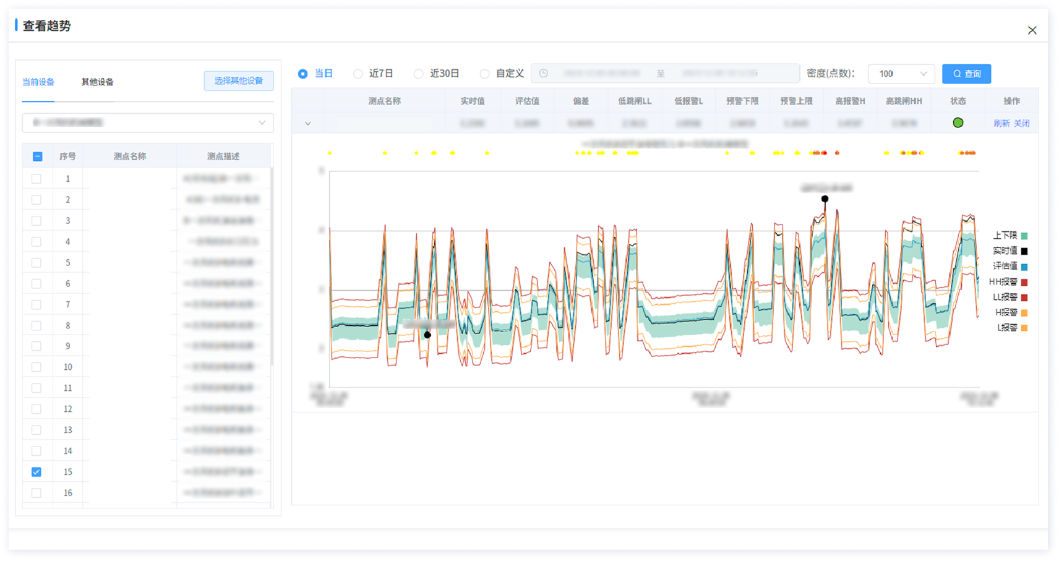Click the clock icon in date range field
1059x561 pixels.
pos(543,74)
